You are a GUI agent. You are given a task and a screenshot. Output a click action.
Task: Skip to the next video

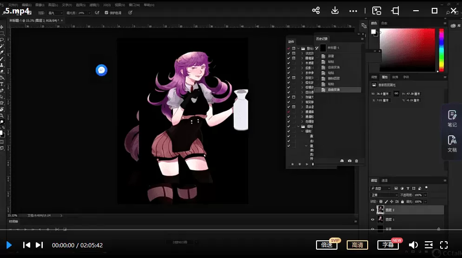tap(40, 245)
